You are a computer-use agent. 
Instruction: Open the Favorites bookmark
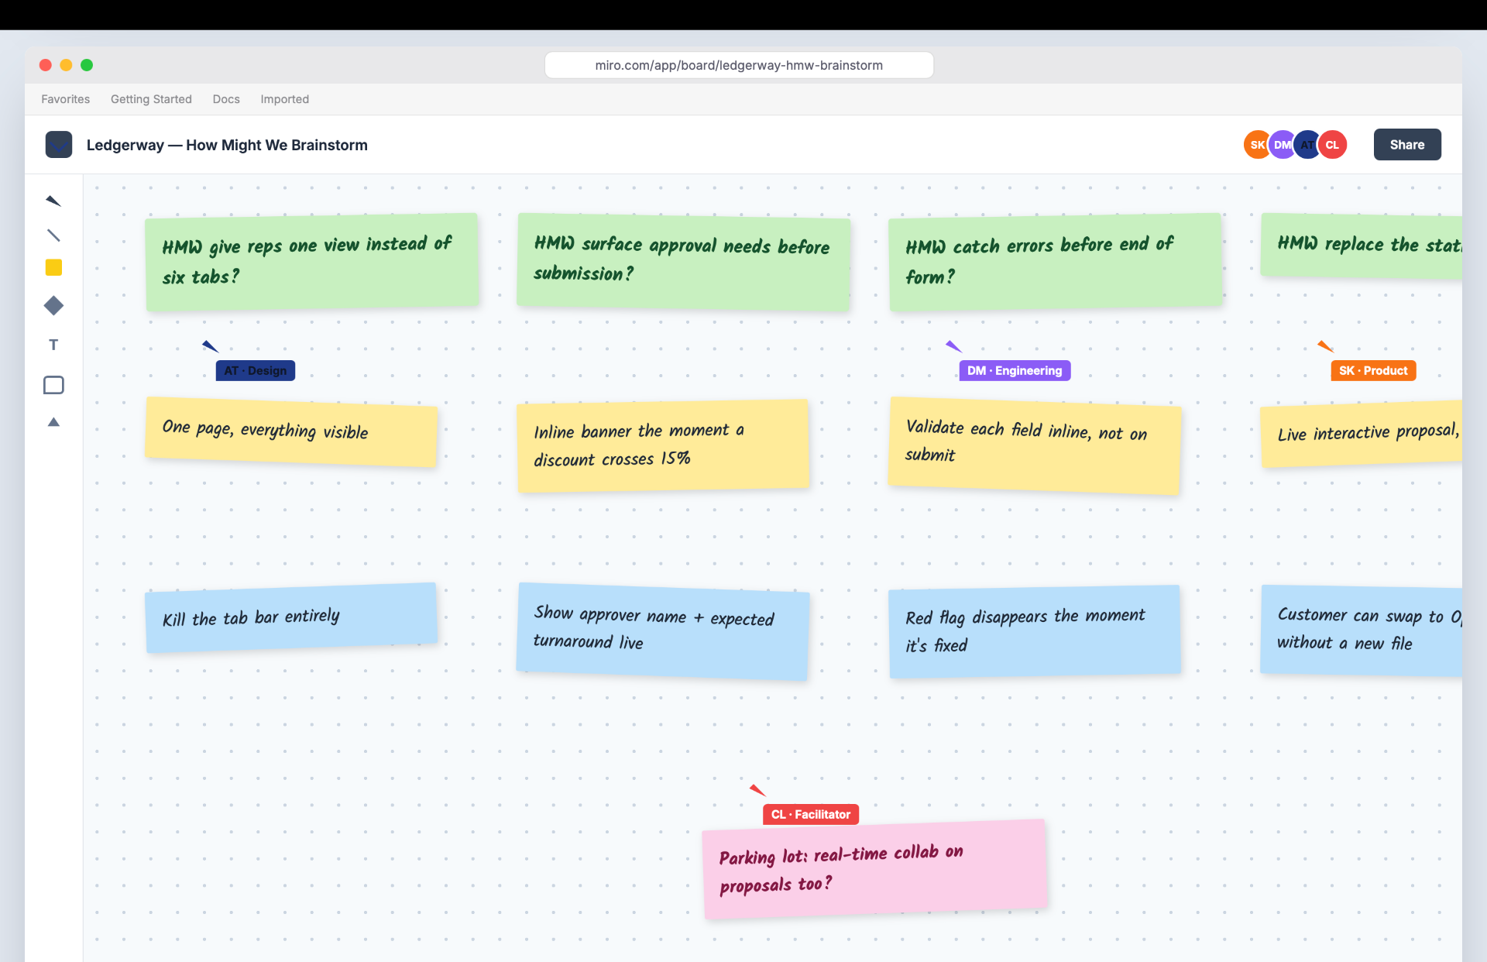[x=65, y=99]
